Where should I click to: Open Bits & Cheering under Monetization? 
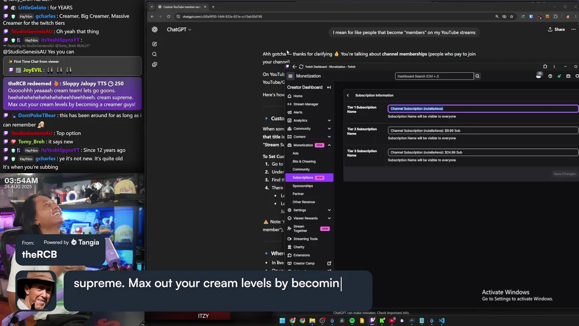pyautogui.click(x=304, y=161)
